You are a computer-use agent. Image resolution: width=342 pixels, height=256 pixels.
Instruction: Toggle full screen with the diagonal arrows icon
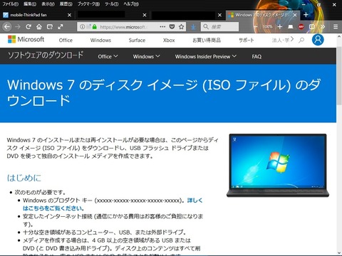61,27
